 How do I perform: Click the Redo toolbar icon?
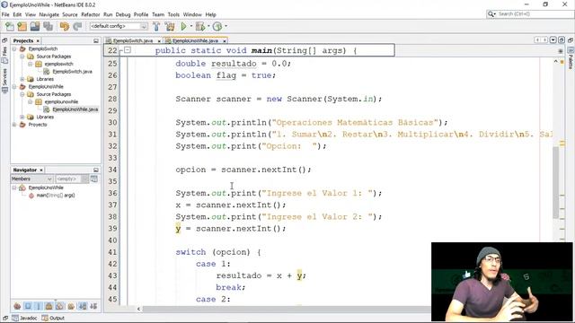coord(77,26)
